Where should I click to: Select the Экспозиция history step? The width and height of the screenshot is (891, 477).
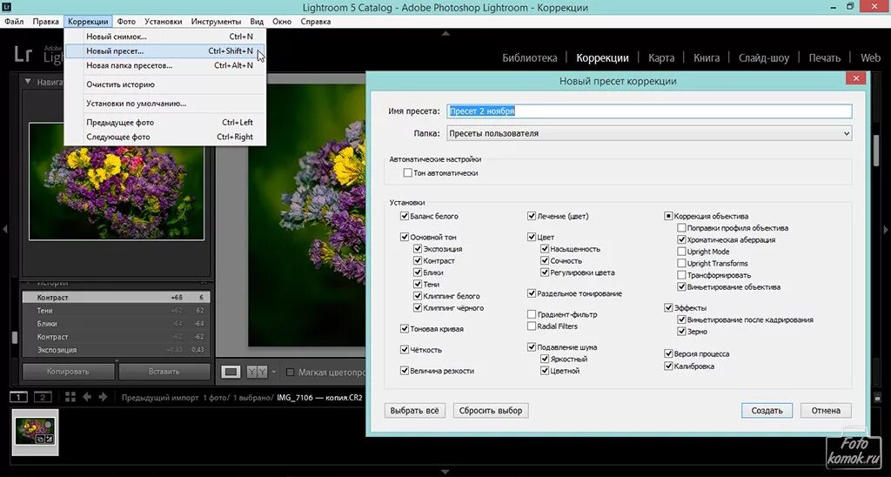coord(116,350)
